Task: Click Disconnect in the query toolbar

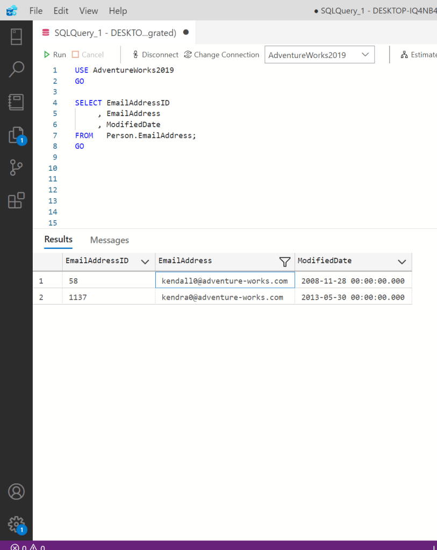Action: pos(155,55)
